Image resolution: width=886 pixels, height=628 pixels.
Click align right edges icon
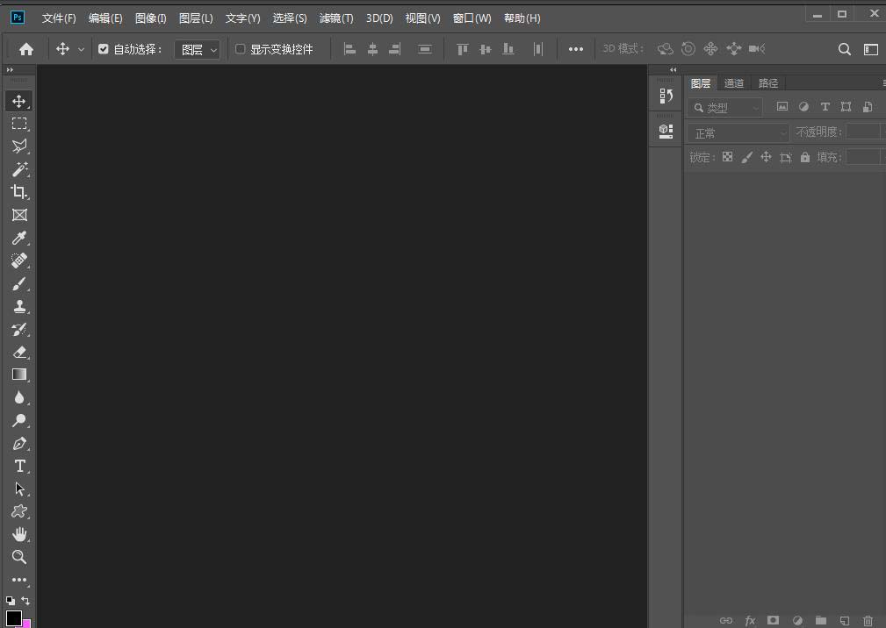click(395, 49)
